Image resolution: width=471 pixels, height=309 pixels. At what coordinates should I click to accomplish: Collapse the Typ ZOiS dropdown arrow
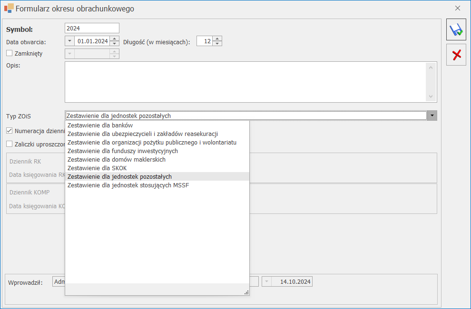pos(432,116)
